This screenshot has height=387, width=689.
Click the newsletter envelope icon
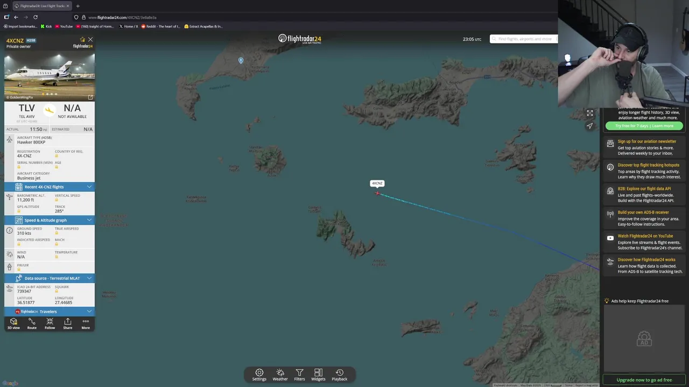610,144
